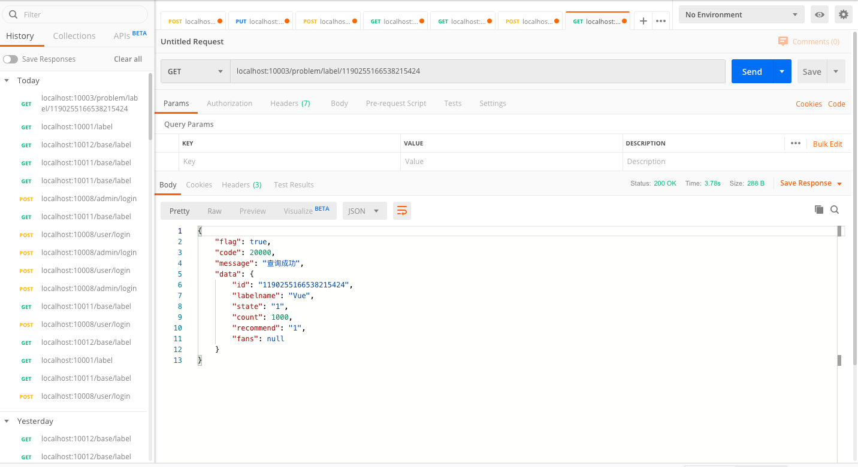Click the blue Send button

click(x=752, y=71)
